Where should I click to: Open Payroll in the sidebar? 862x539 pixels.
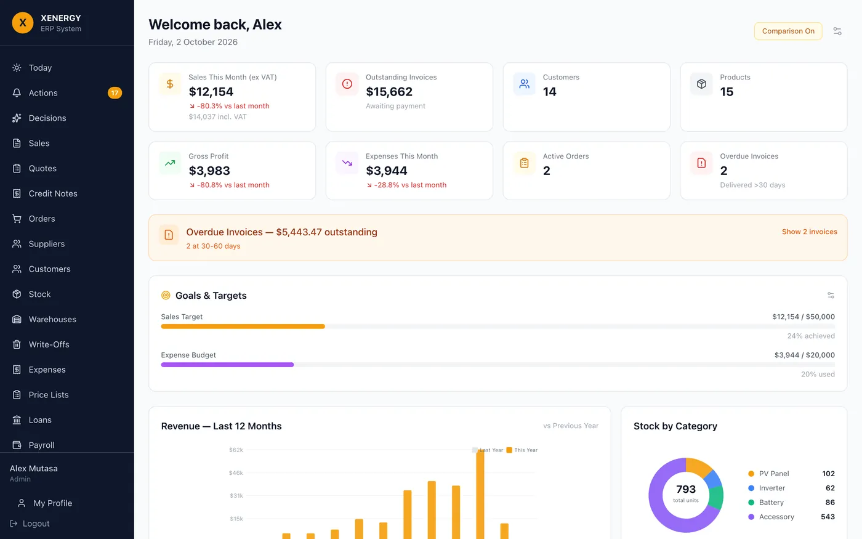pyautogui.click(x=67, y=445)
